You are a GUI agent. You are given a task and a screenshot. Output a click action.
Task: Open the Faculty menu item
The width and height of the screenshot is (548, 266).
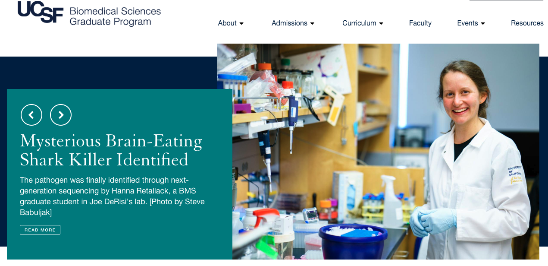point(420,23)
